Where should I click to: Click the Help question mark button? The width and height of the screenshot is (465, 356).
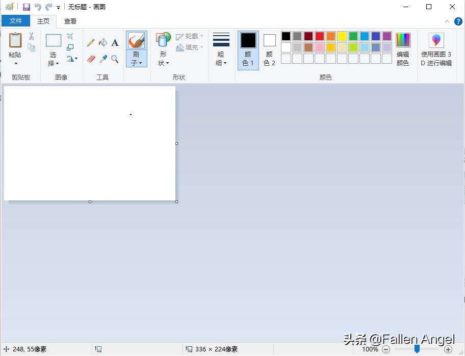point(458,21)
